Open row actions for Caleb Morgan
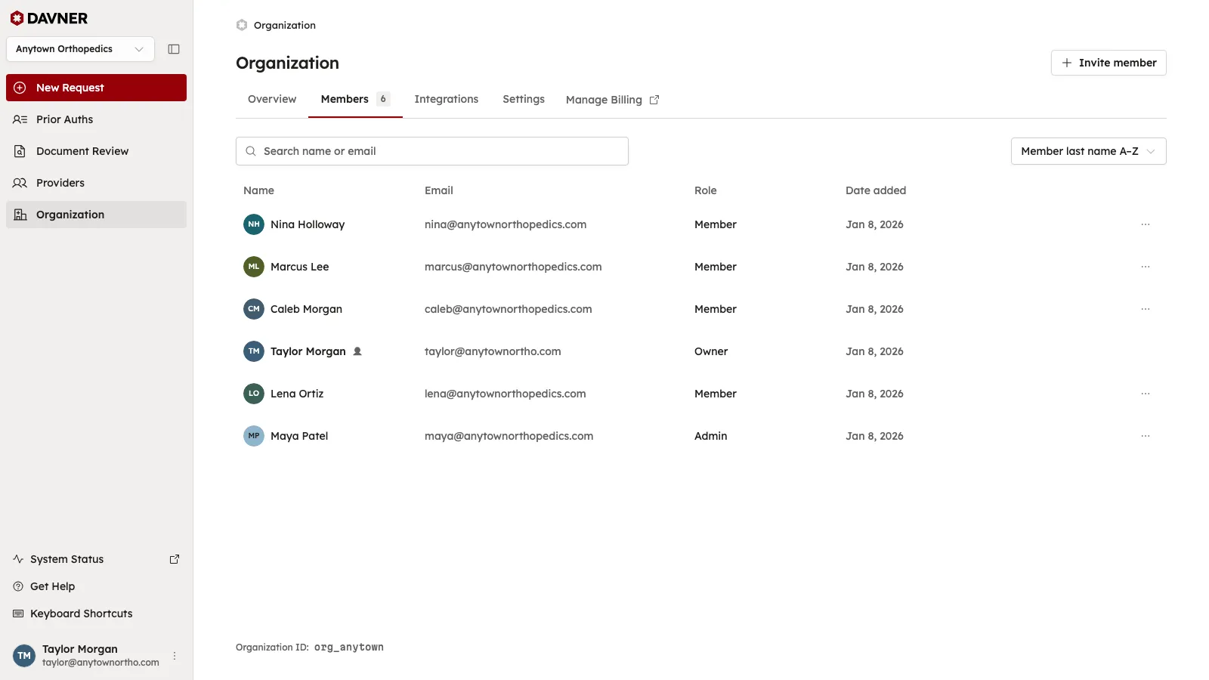This screenshot has width=1209, height=680. tap(1146, 309)
